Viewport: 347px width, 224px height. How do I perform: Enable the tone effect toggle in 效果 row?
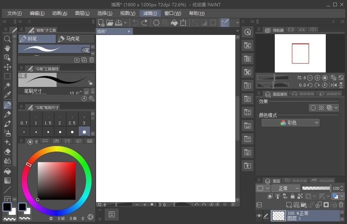[321, 108]
